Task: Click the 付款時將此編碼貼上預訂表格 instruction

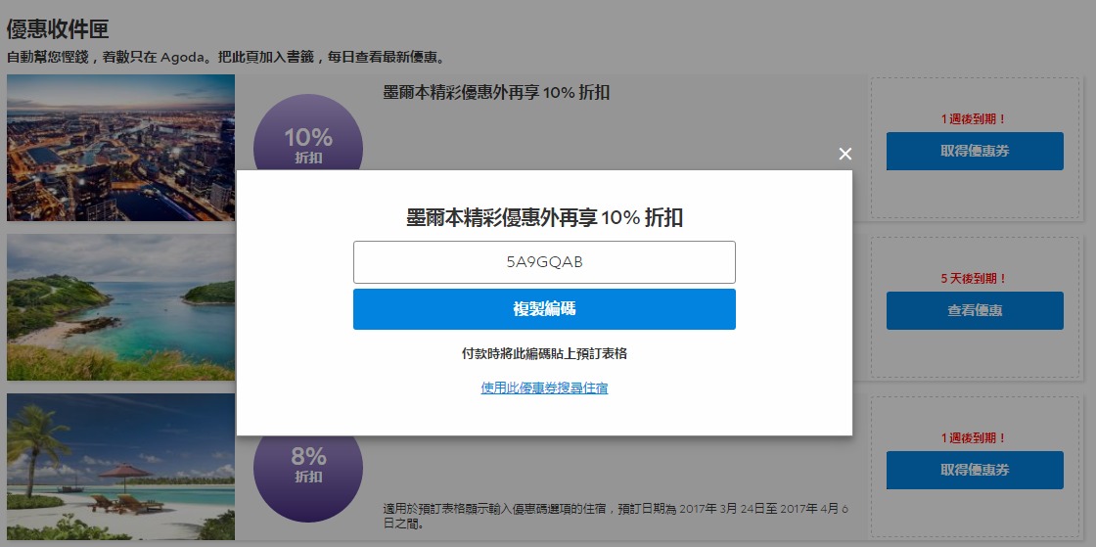Action: click(544, 353)
